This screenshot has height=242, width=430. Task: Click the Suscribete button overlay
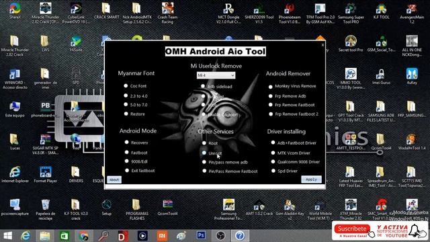(352, 229)
